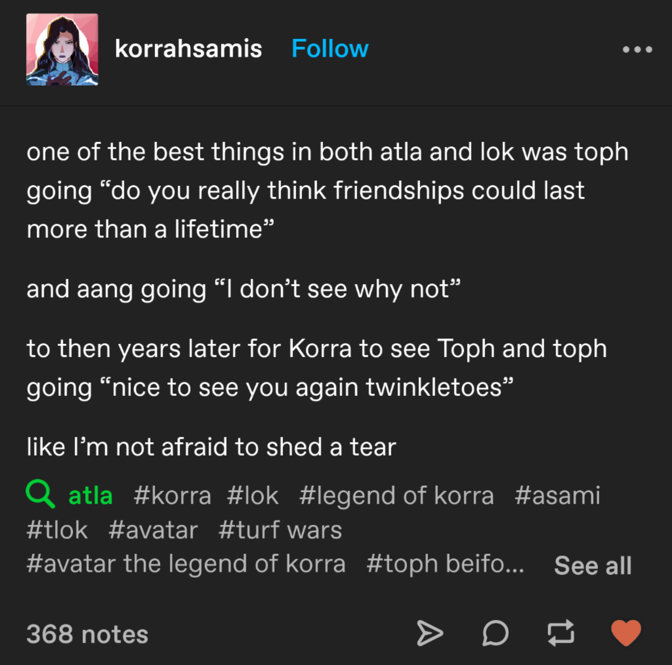Select the #lok tag
The height and width of the screenshot is (665, 672).
point(253,496)
